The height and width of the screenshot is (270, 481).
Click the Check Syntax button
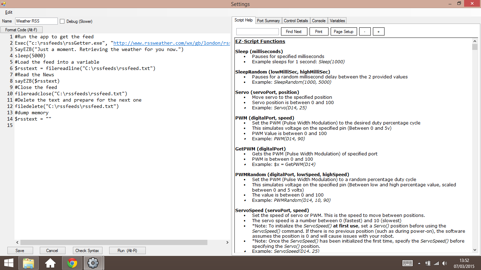pos(87,250)
